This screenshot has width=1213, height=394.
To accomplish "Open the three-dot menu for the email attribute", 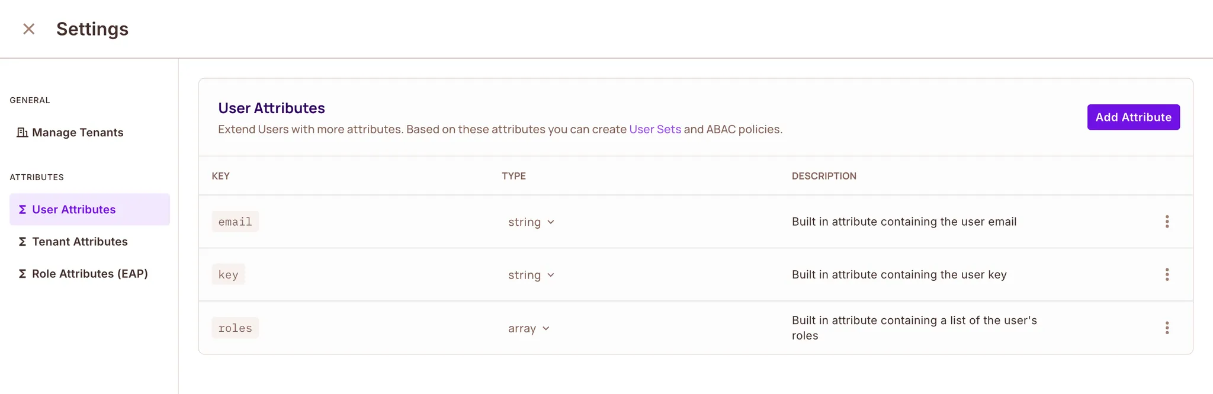I will [x=1167, y=222].
